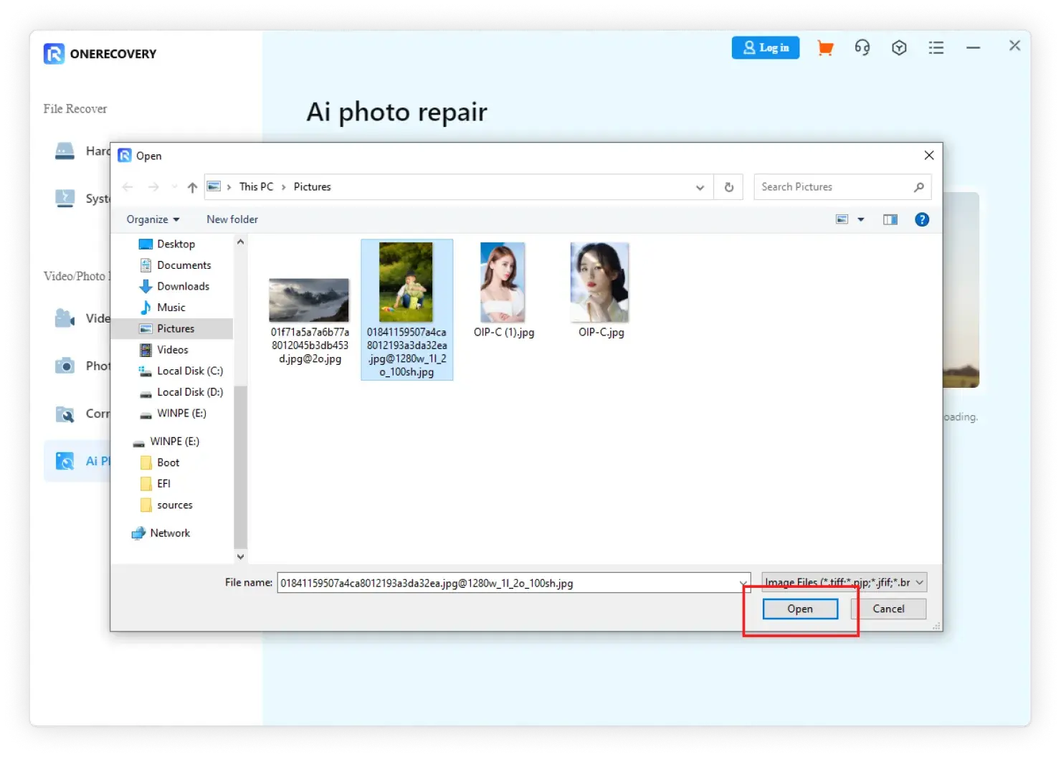Click the refresh button beside address bar
This screenshot has width=1061, height=757.
point(729,187)
